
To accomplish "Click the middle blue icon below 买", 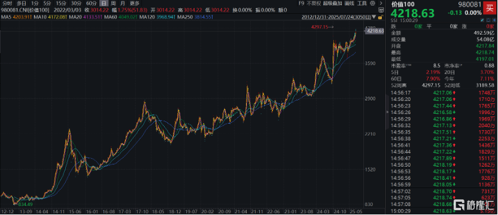I will [x=488, y=20].
